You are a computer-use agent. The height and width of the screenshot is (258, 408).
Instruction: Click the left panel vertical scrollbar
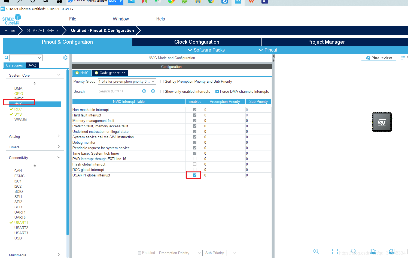68,152
